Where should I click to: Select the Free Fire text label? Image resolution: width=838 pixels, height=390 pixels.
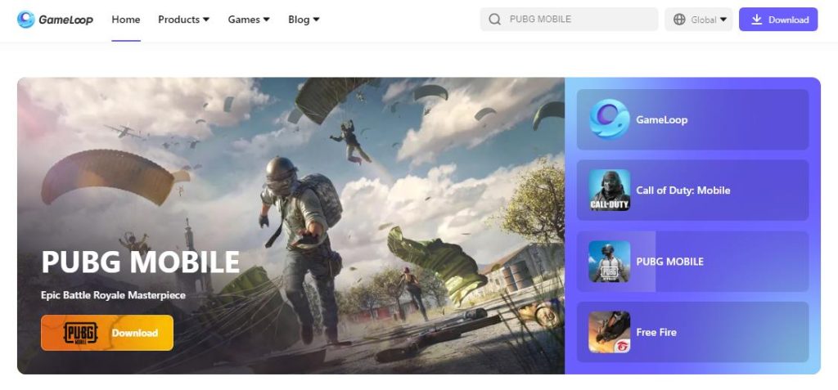[x=656, y=333]
